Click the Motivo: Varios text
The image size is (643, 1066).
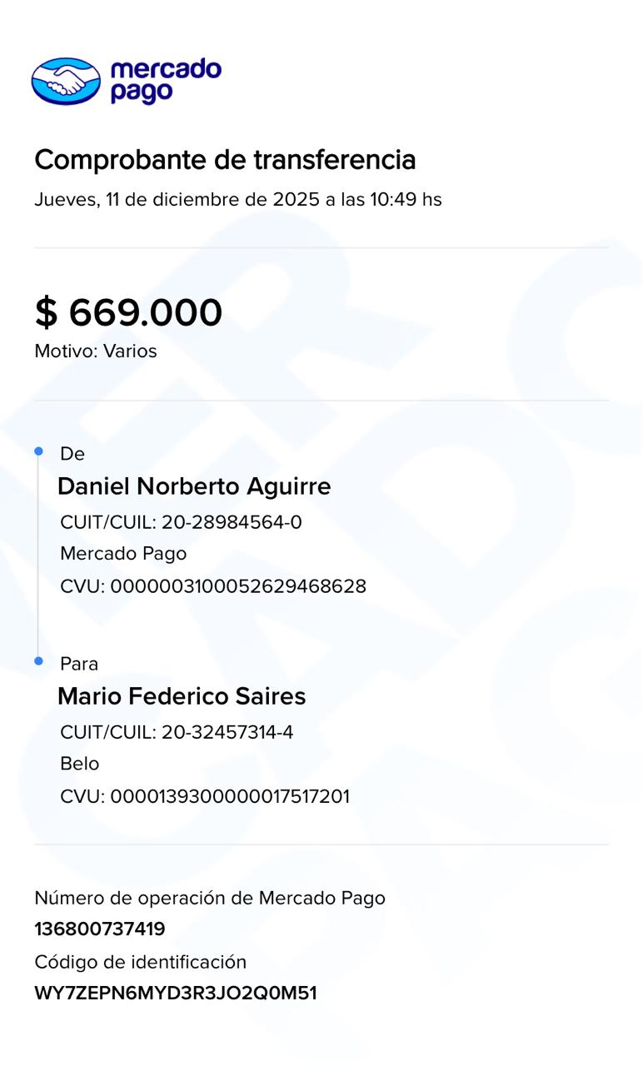tap(96, 351)
